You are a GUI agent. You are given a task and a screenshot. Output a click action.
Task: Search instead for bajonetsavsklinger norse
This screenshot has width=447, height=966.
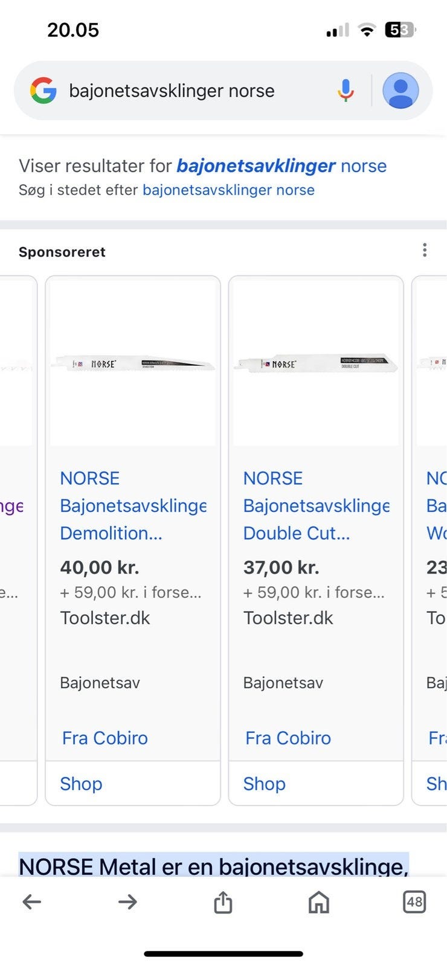click(228, 190)
